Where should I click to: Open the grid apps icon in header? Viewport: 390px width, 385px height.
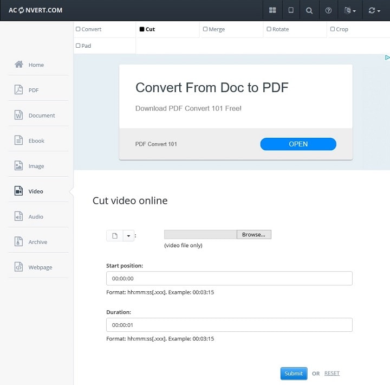point(272,10)
